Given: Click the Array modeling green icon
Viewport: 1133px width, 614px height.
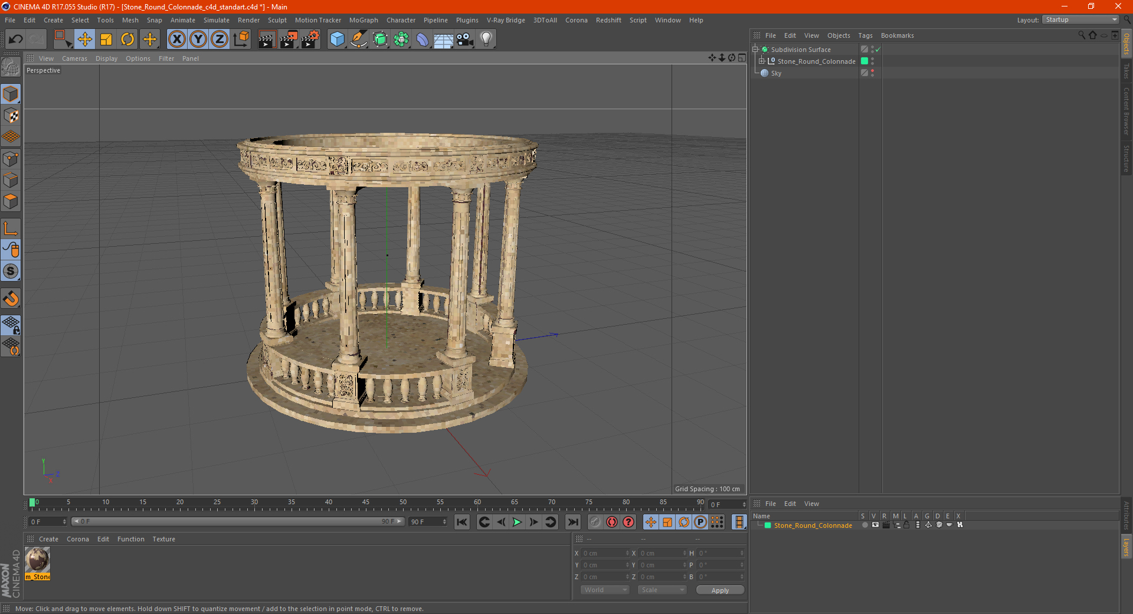Looking at the screenshot, I should 401,40.
